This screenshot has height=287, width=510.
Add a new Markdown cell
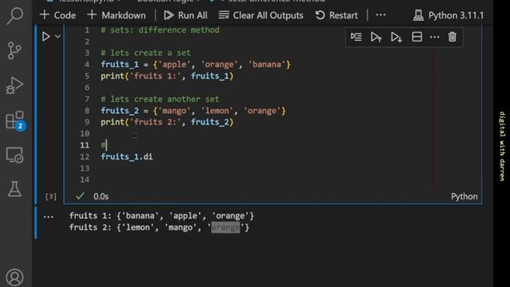[x=116, y=15]
